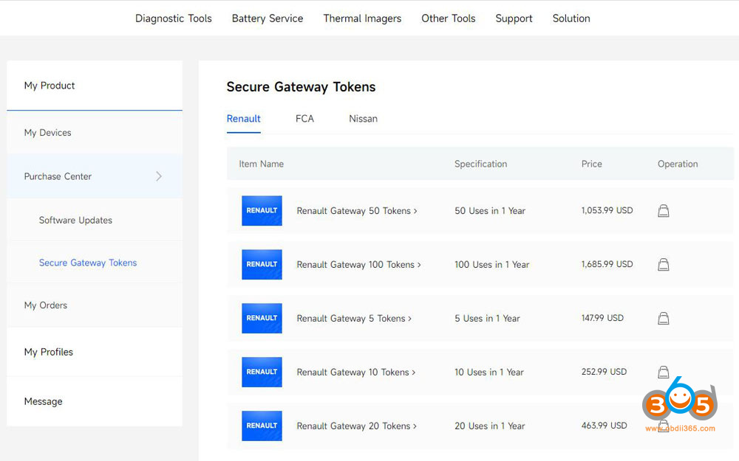Select Secure Gateway Tokens sidebar item
739x461 pixels.
pos(95,263)
